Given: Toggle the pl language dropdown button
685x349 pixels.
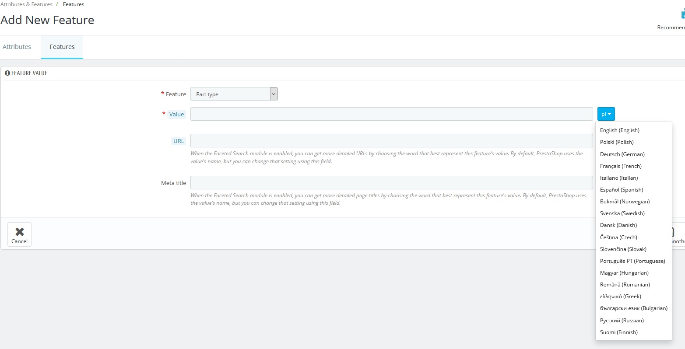Looking at the screenshot, I should pyautogui.click(x=606, y=114).
